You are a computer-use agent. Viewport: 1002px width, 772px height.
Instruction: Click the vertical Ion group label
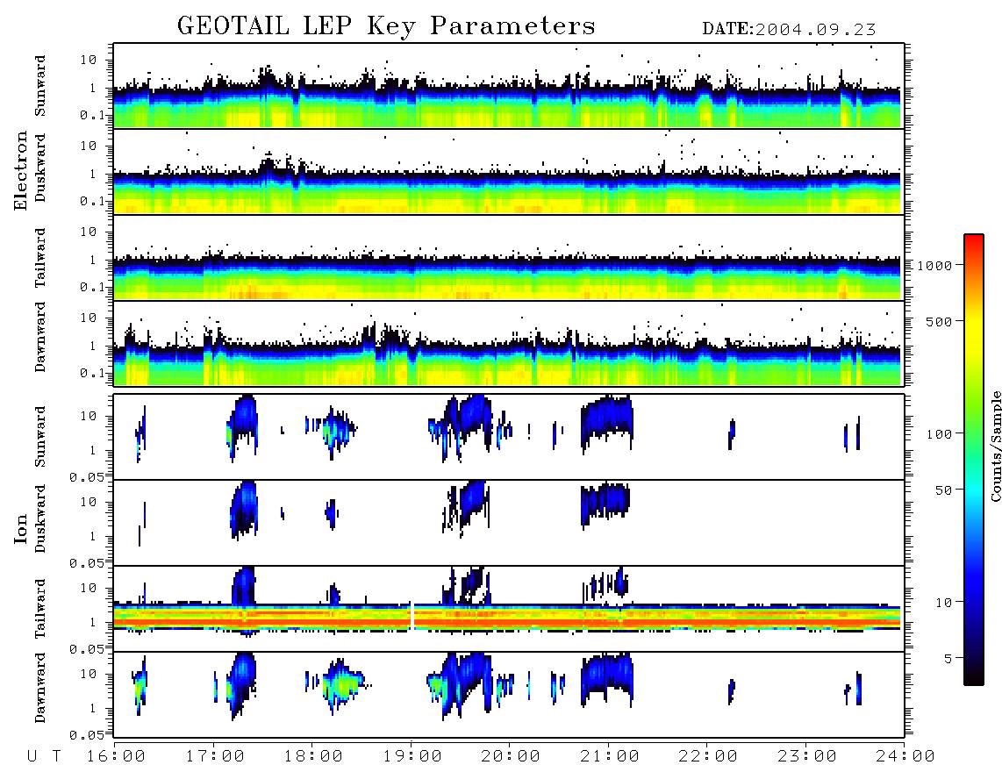(20, 528)
